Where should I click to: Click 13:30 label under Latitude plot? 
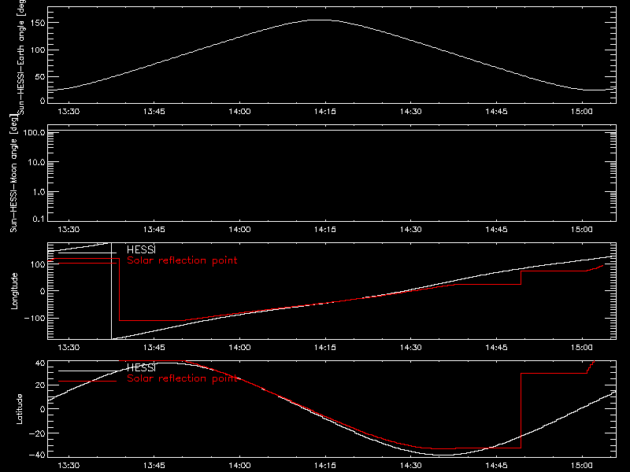pyautogui.click(x=69, y=466)
